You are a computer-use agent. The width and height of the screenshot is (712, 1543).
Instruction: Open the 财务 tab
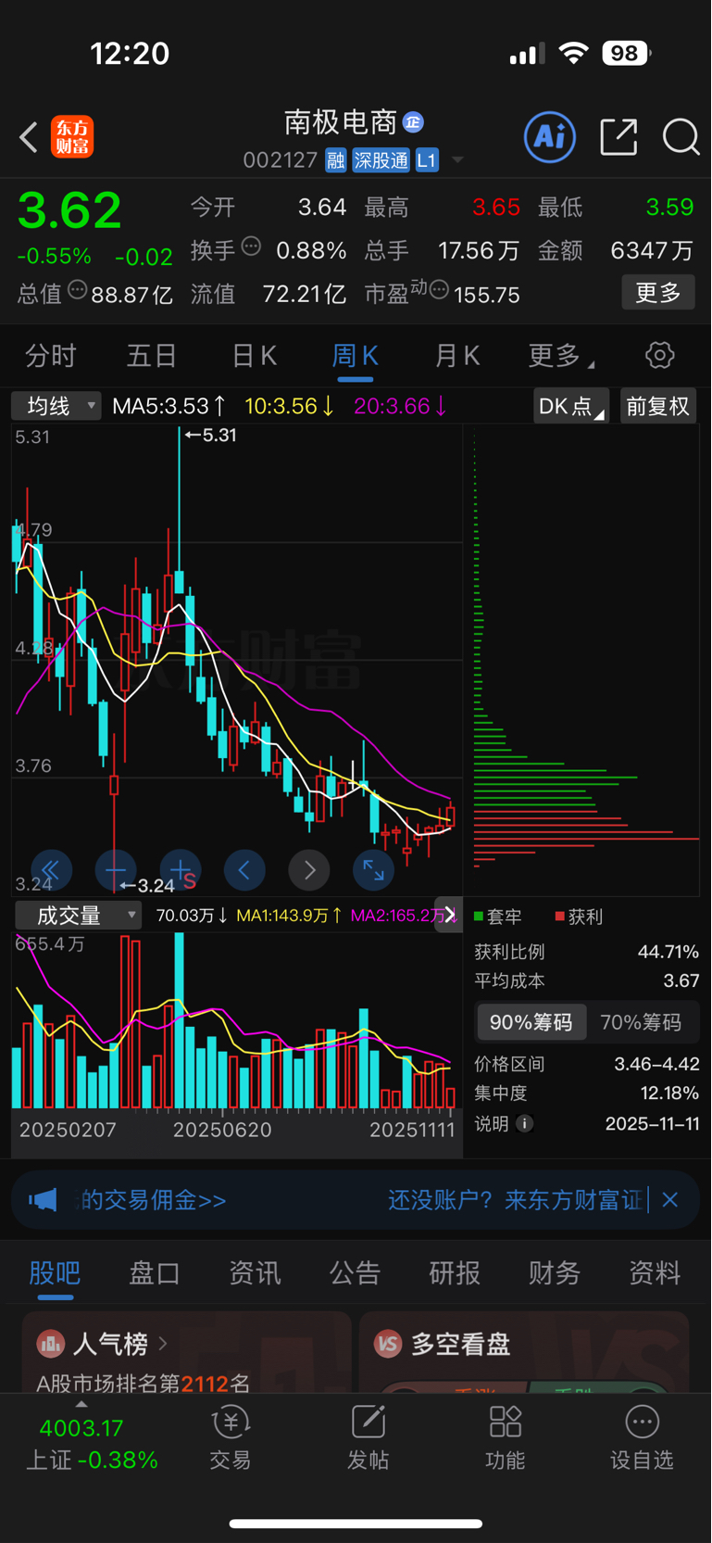pos(555,1273)
